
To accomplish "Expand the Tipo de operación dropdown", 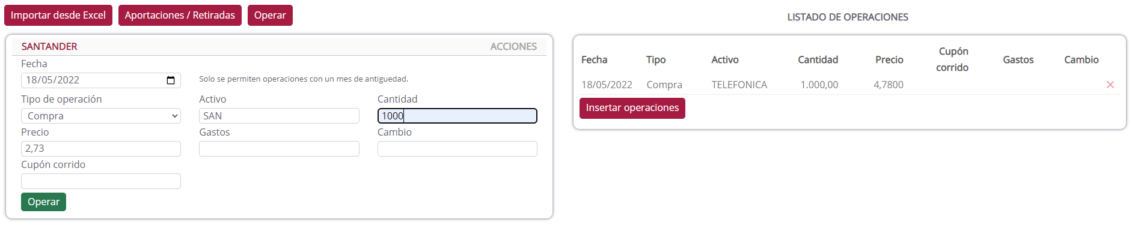I will click(x=101, y=116).
